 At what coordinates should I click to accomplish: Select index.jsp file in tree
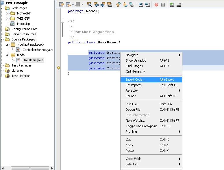pos(23,24)
